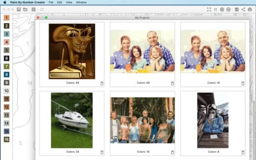Image resolution: width=256 pixels, height=160 pixels.
Task: Click the share icon in toolbar
Action: [x=243, y=9]
